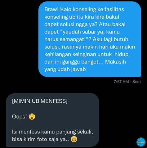Click the line 'kehilangan keinginan untuk hidup'
Image resolution: width=147 pixels, height=148 pixels.
tap(86, 54)
